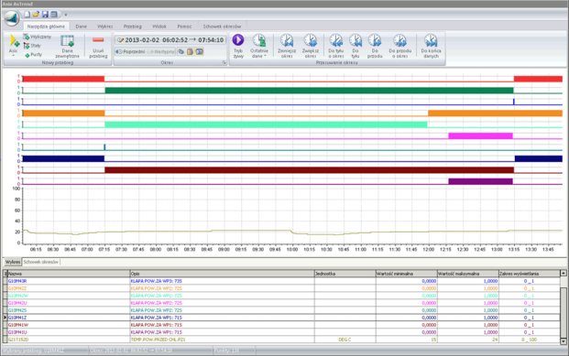569x356 pixels.
Task: Toggle the highlighted period clipboard icon
Action: (199, 52)
